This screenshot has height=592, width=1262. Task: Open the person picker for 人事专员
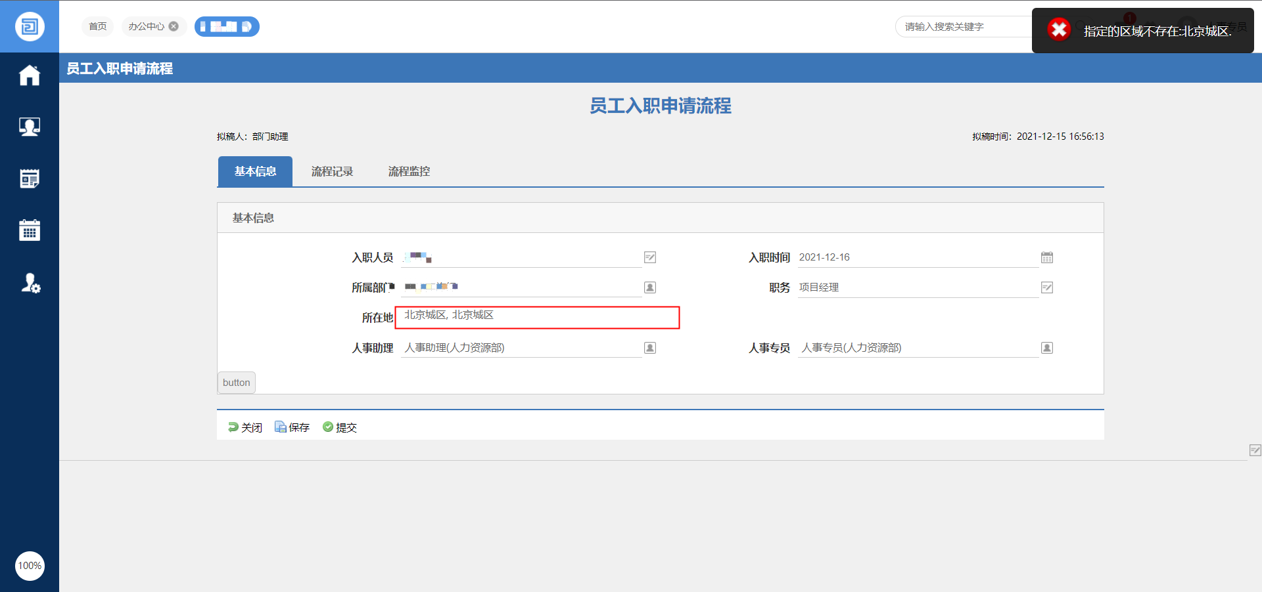(x=1047, y=348)
